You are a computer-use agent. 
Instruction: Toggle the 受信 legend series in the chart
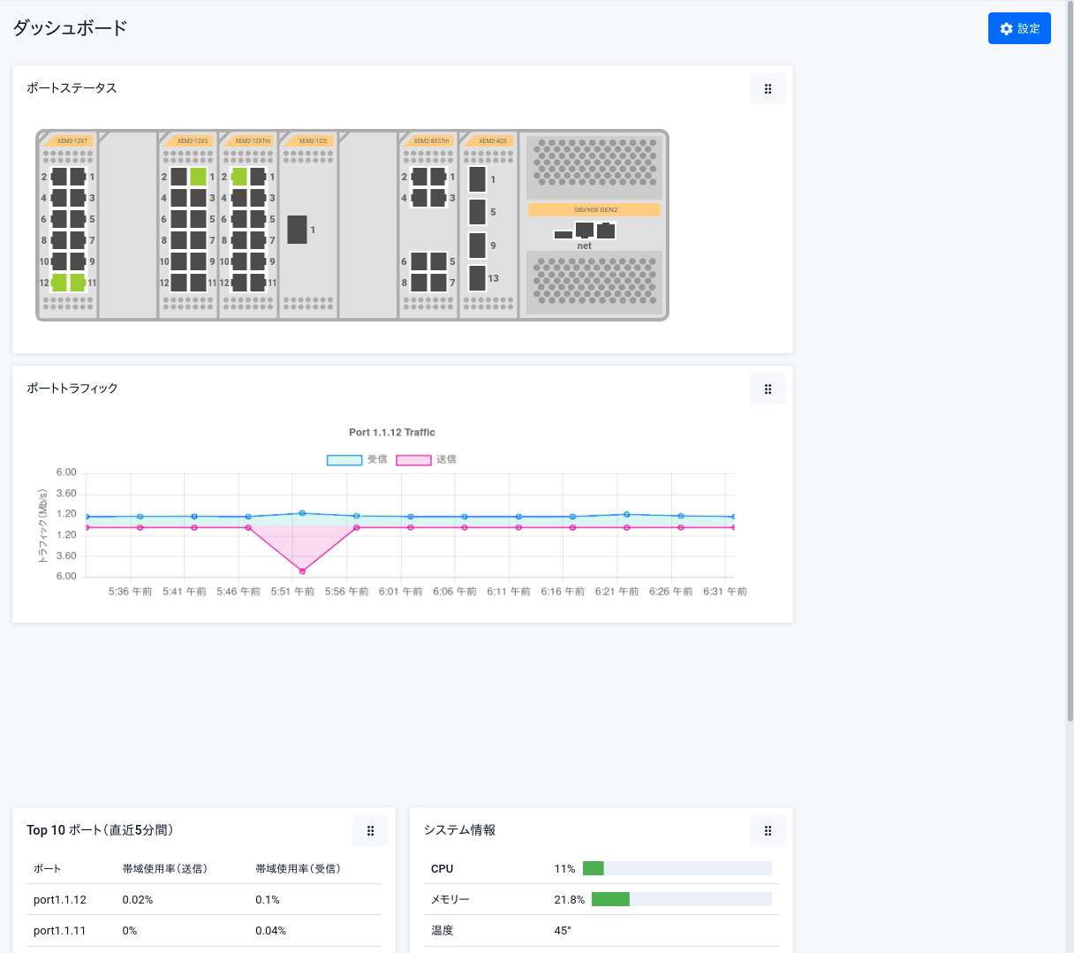click(344, 459)
